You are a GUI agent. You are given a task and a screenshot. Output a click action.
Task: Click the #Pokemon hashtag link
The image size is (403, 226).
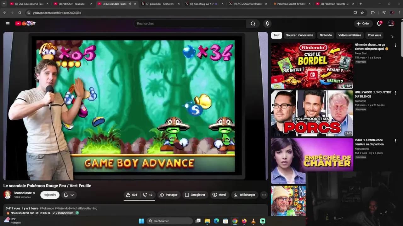tap(47, 208)
